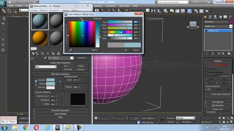Enable the By Angle checkbox
Viewport: 234px width, 131px height.
click(207, 76)
